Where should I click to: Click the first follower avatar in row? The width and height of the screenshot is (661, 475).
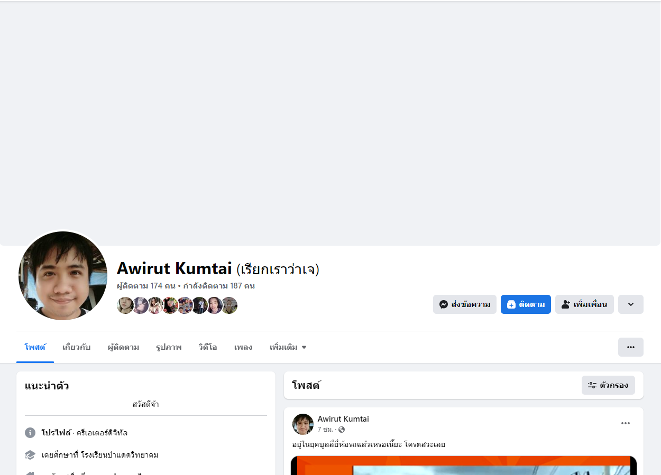(x=125, y=305)
